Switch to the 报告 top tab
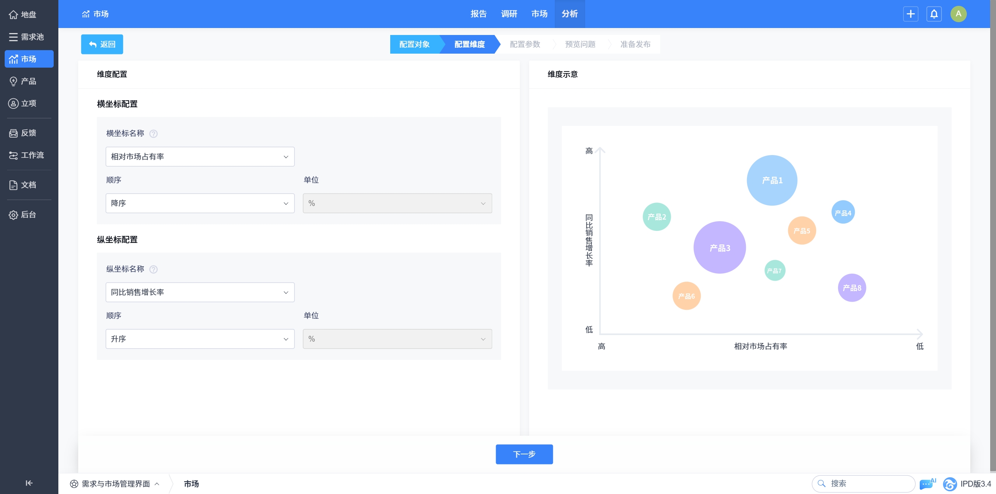Viewport: 996px width, 494px height. 479,14
